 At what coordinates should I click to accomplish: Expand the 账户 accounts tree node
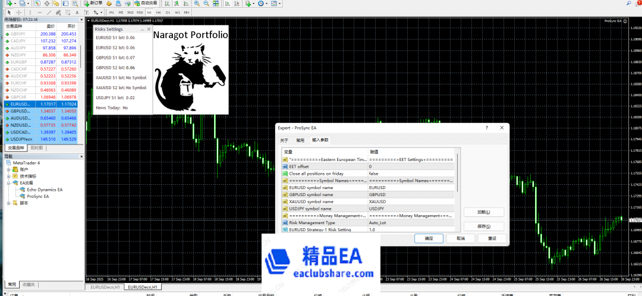pyautogui.click(x=8, y=169)
